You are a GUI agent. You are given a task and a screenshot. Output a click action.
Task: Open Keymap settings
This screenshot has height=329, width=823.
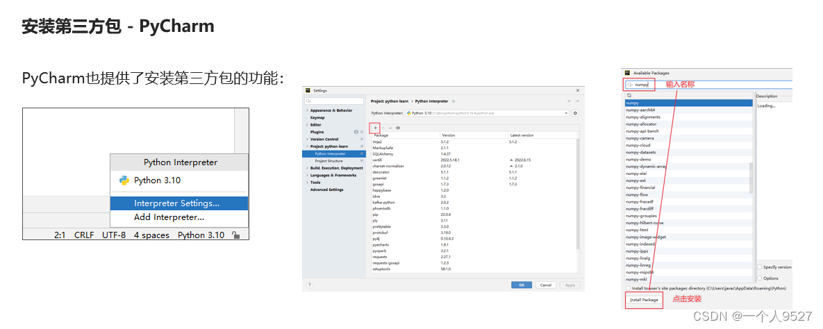[317, 117]
